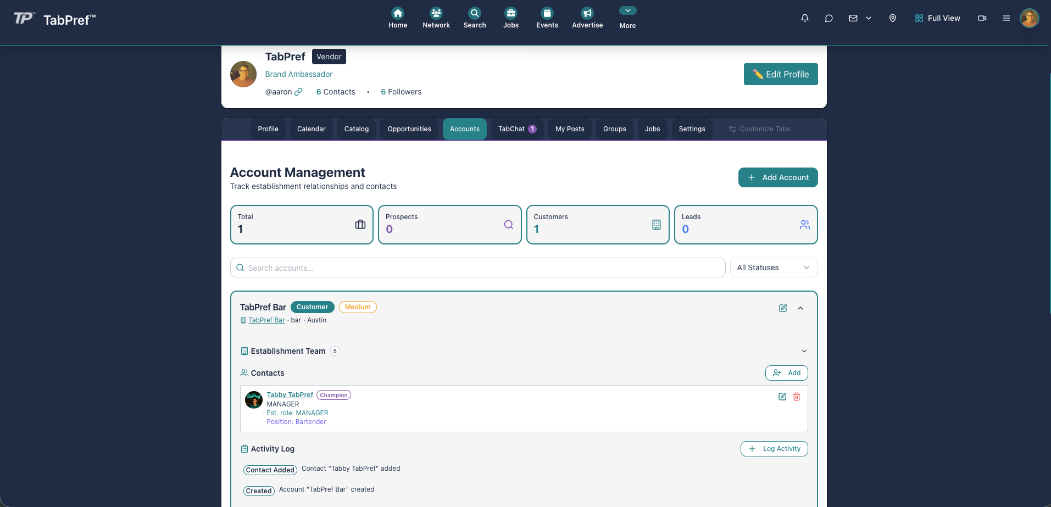
Task: Open Tabby TabPref contact link
Action: pos(290,395)
